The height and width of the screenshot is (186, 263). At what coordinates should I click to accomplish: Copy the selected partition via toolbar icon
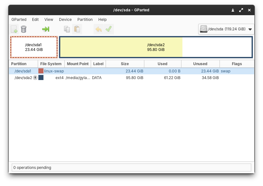point(67,29)
